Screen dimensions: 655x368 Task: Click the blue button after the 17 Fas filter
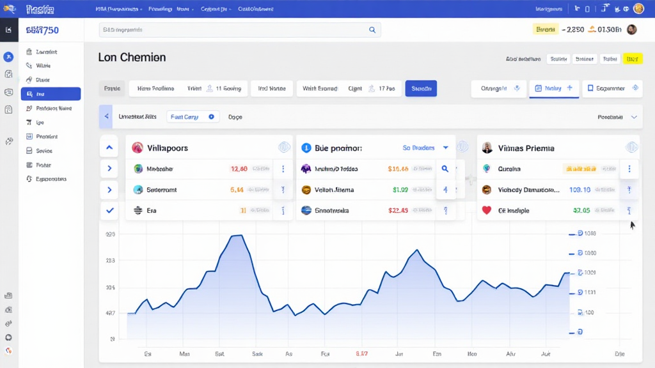(421, 89)
